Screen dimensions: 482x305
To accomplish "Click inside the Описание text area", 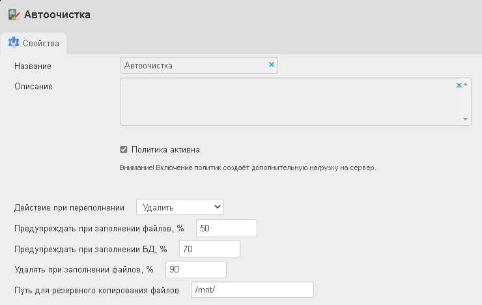I will click(287, 102).
